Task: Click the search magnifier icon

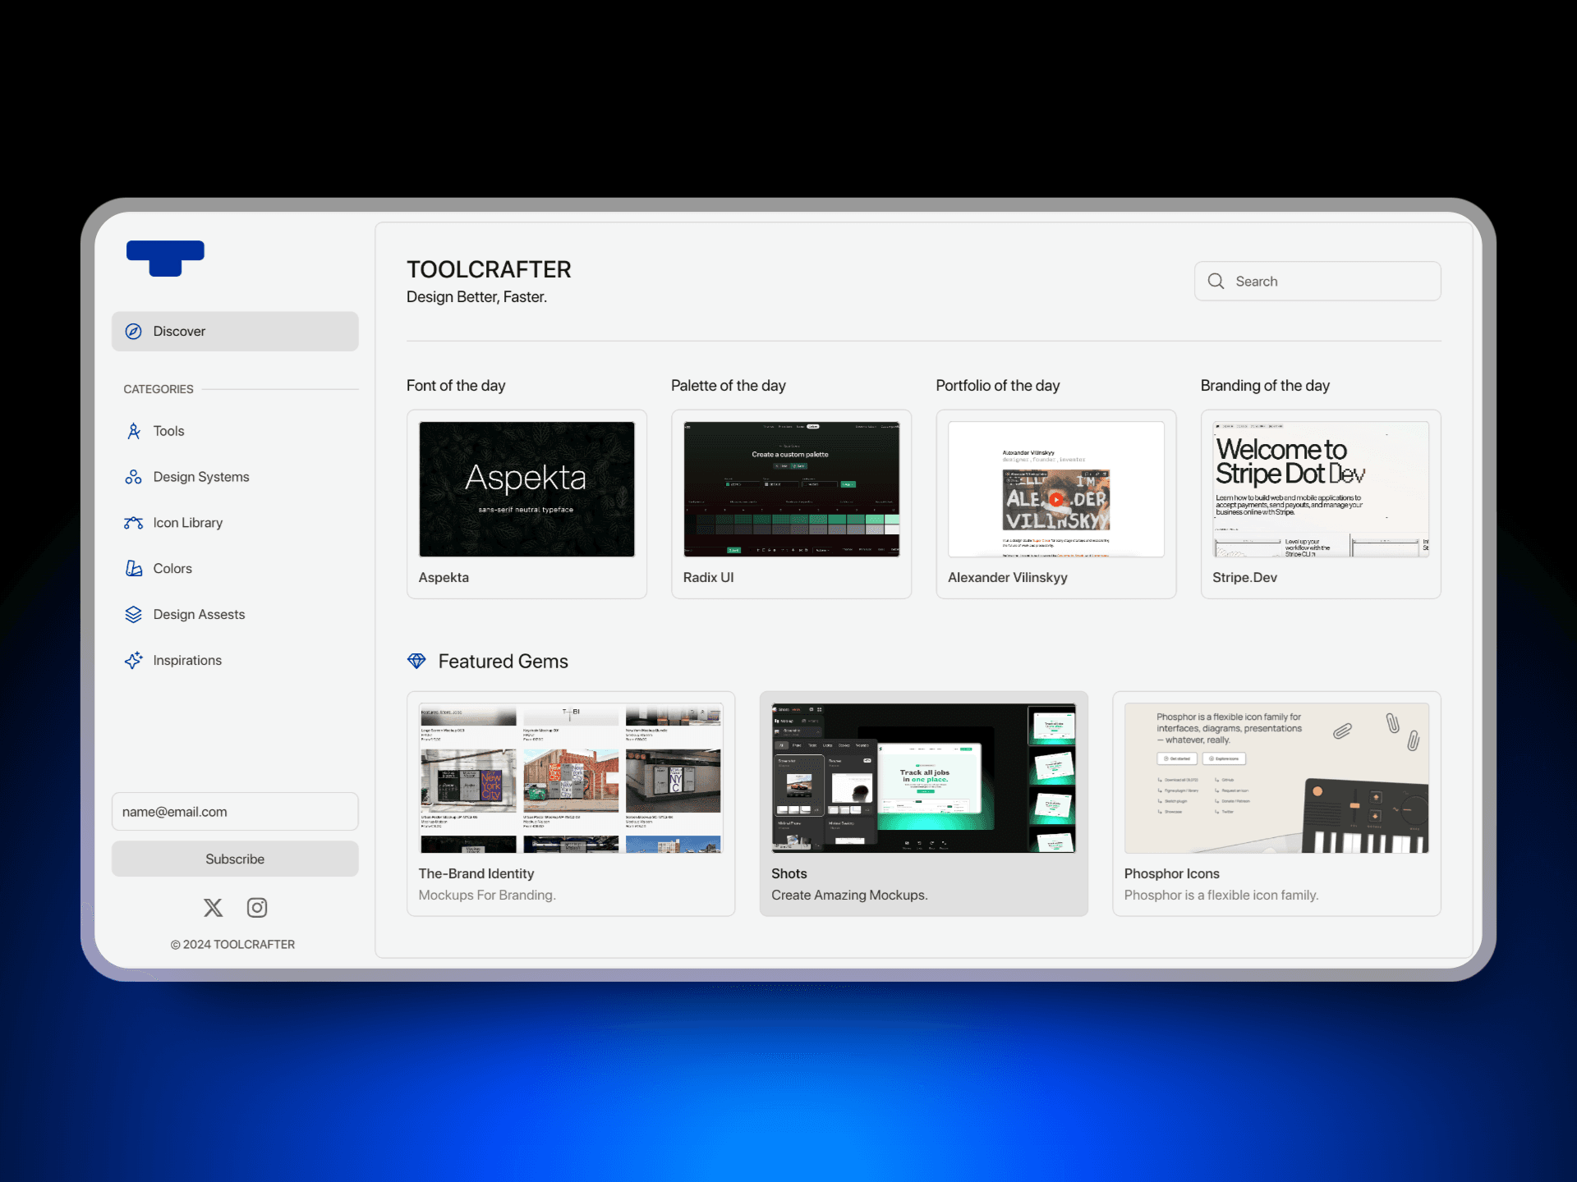Action: tap(1216, 282)
